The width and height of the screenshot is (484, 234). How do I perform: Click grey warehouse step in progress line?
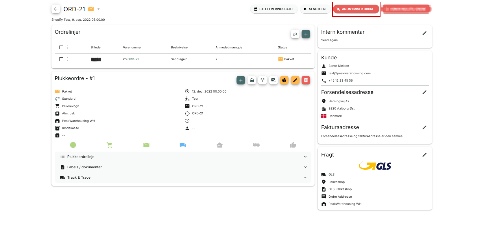[x=220, y=145]
